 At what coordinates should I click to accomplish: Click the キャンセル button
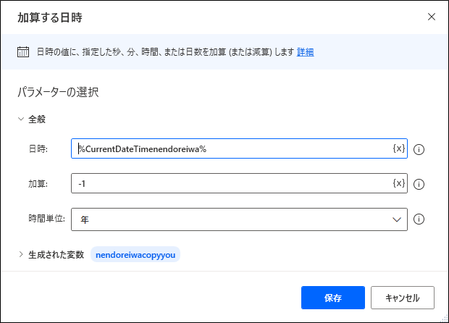click(403, 298)
